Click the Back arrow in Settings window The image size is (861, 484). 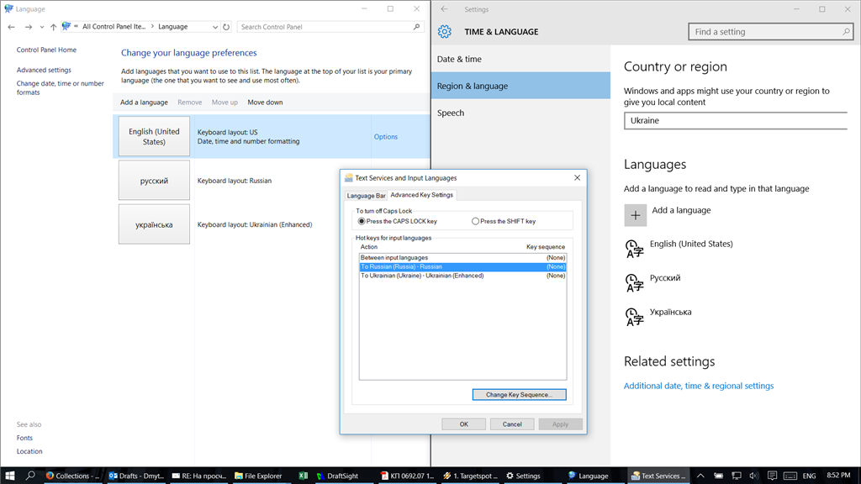[444, 9]
